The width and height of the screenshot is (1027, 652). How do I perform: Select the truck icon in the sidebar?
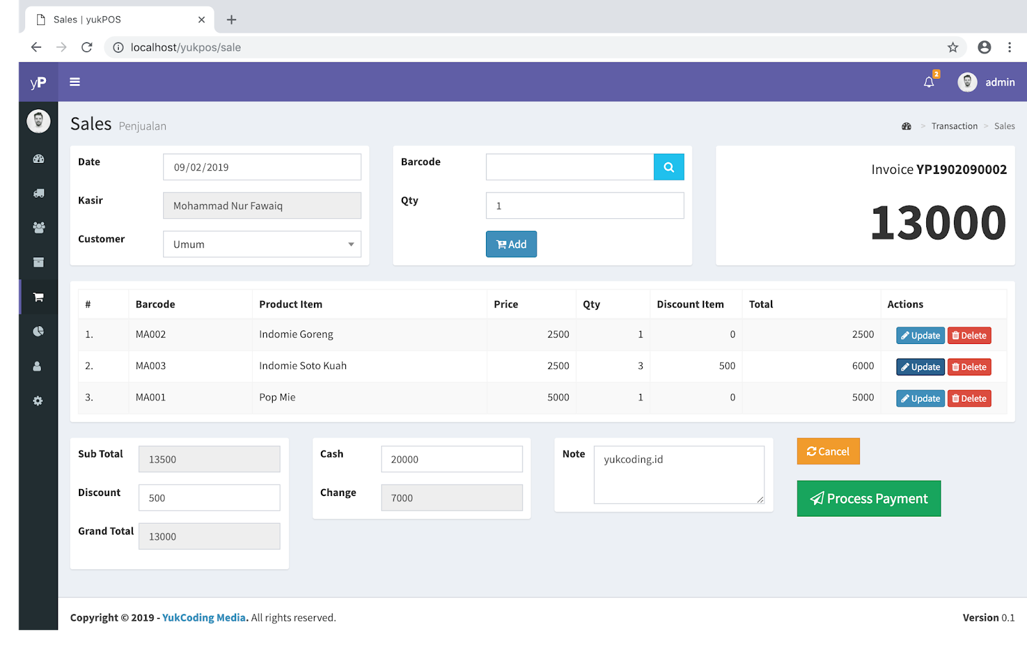point(38,193)
